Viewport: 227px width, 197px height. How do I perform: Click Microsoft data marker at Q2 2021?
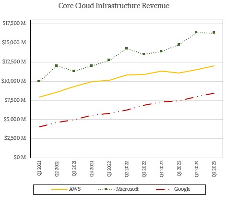[56, 66]
